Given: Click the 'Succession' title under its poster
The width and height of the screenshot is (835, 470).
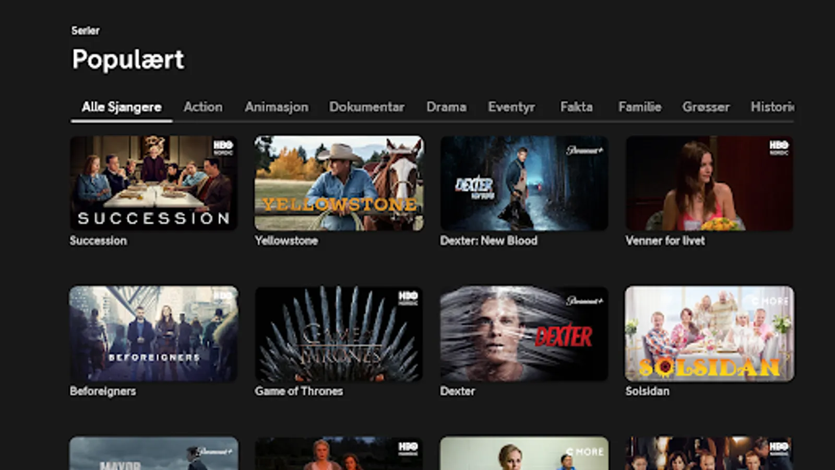Looking at the screenshot, I should coord(99,241).
